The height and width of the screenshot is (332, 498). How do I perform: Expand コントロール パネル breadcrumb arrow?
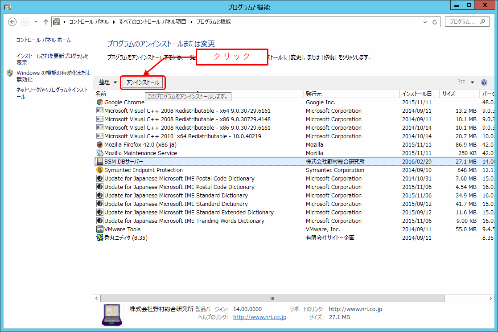(114, 21)
